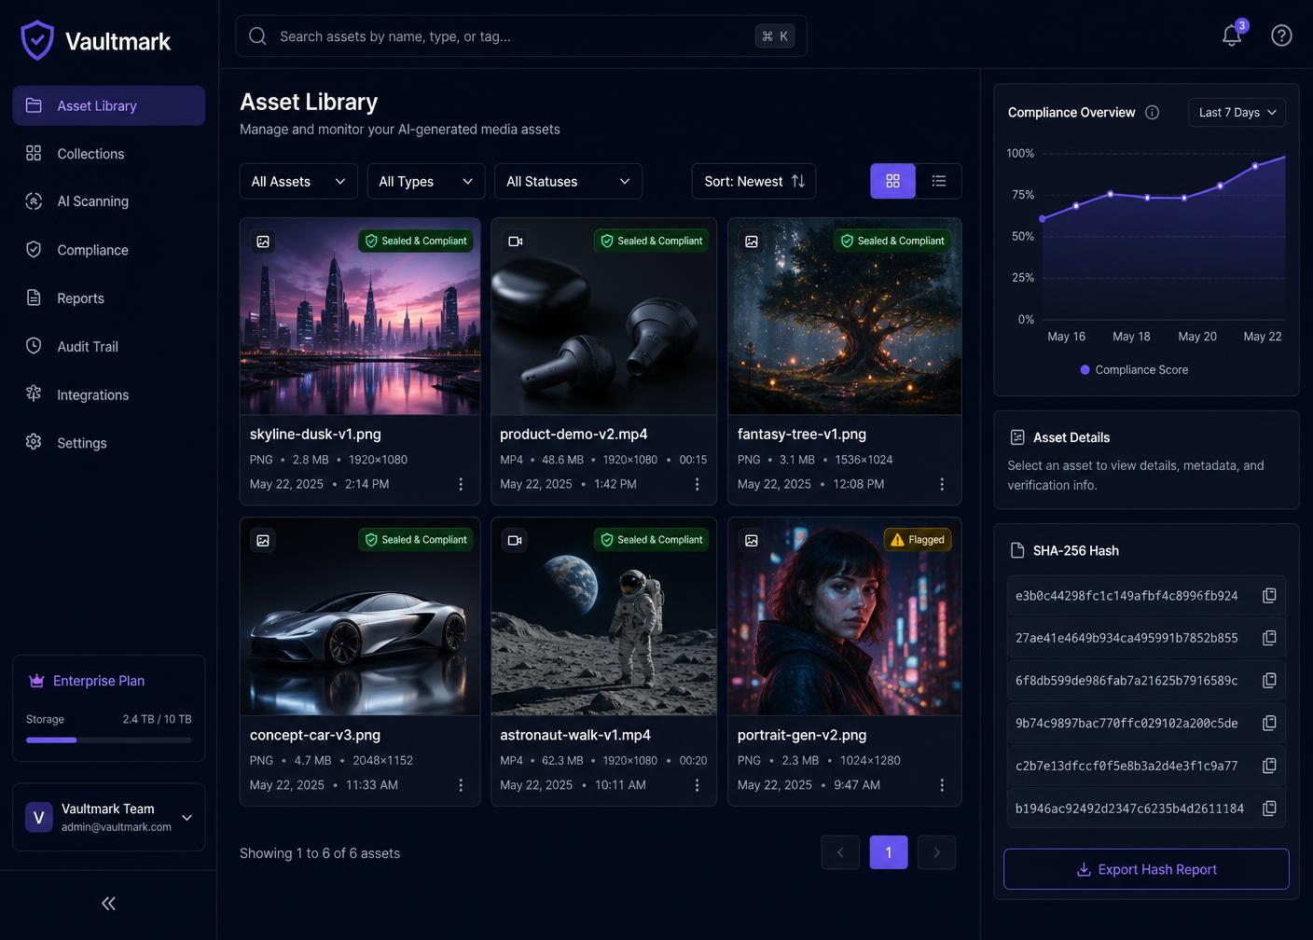Go to next page arrow
Image resolution: width=1313 pixels, height=940 pixels.
tap(937, 852)
